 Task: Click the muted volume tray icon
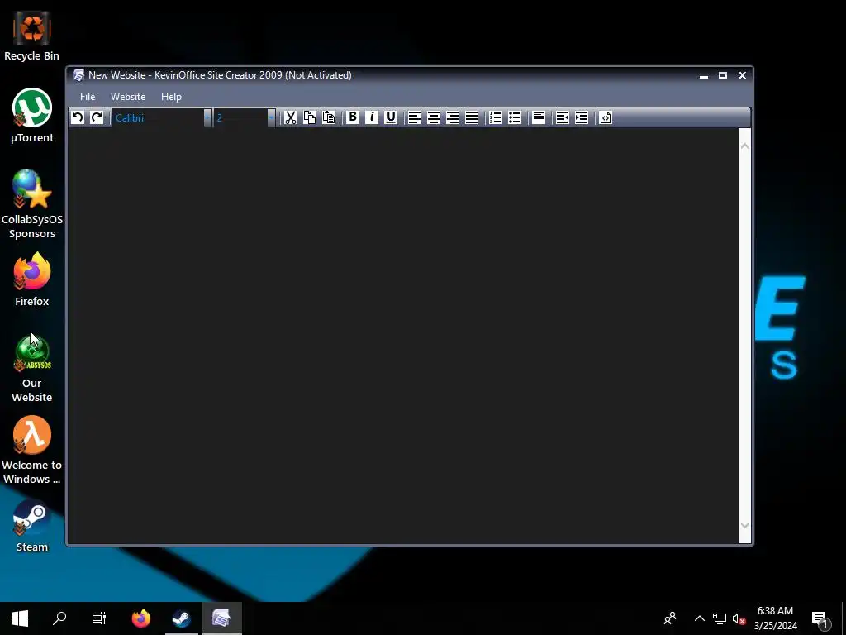tap(739, 618)
